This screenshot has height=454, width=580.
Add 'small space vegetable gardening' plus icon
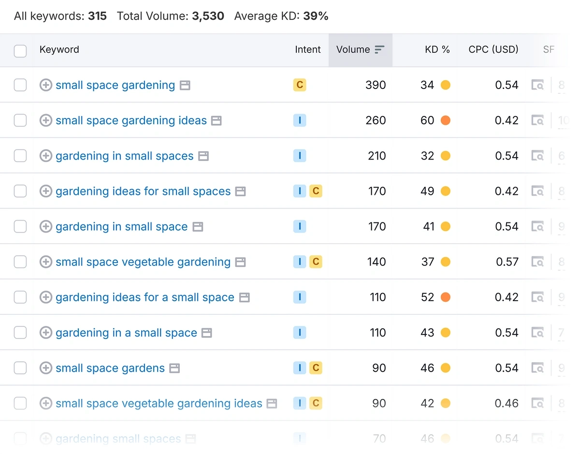(45, 262)
